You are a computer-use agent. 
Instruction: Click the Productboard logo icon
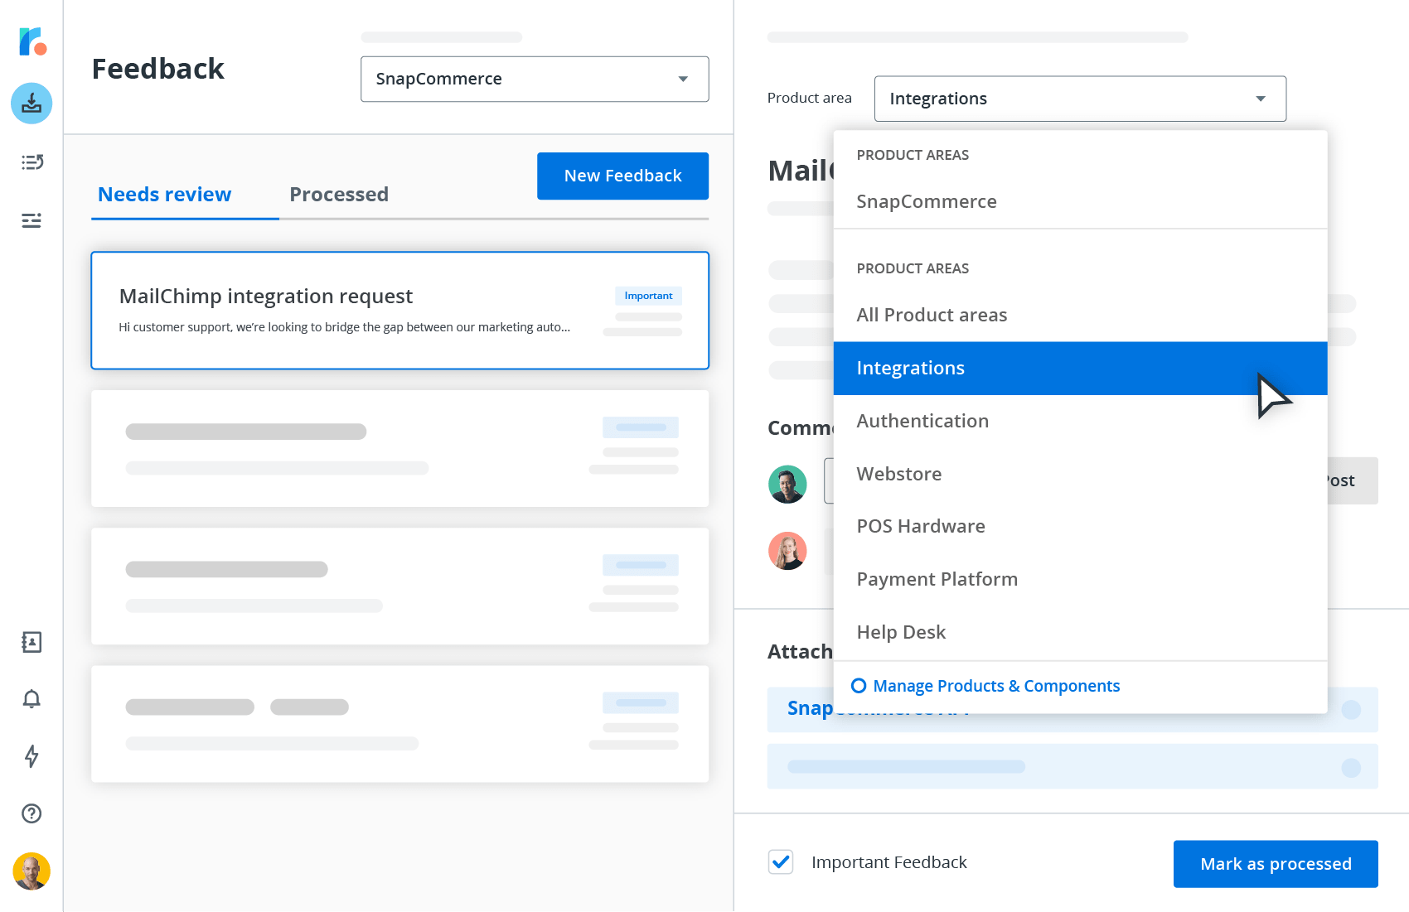[x=32, y=41]
